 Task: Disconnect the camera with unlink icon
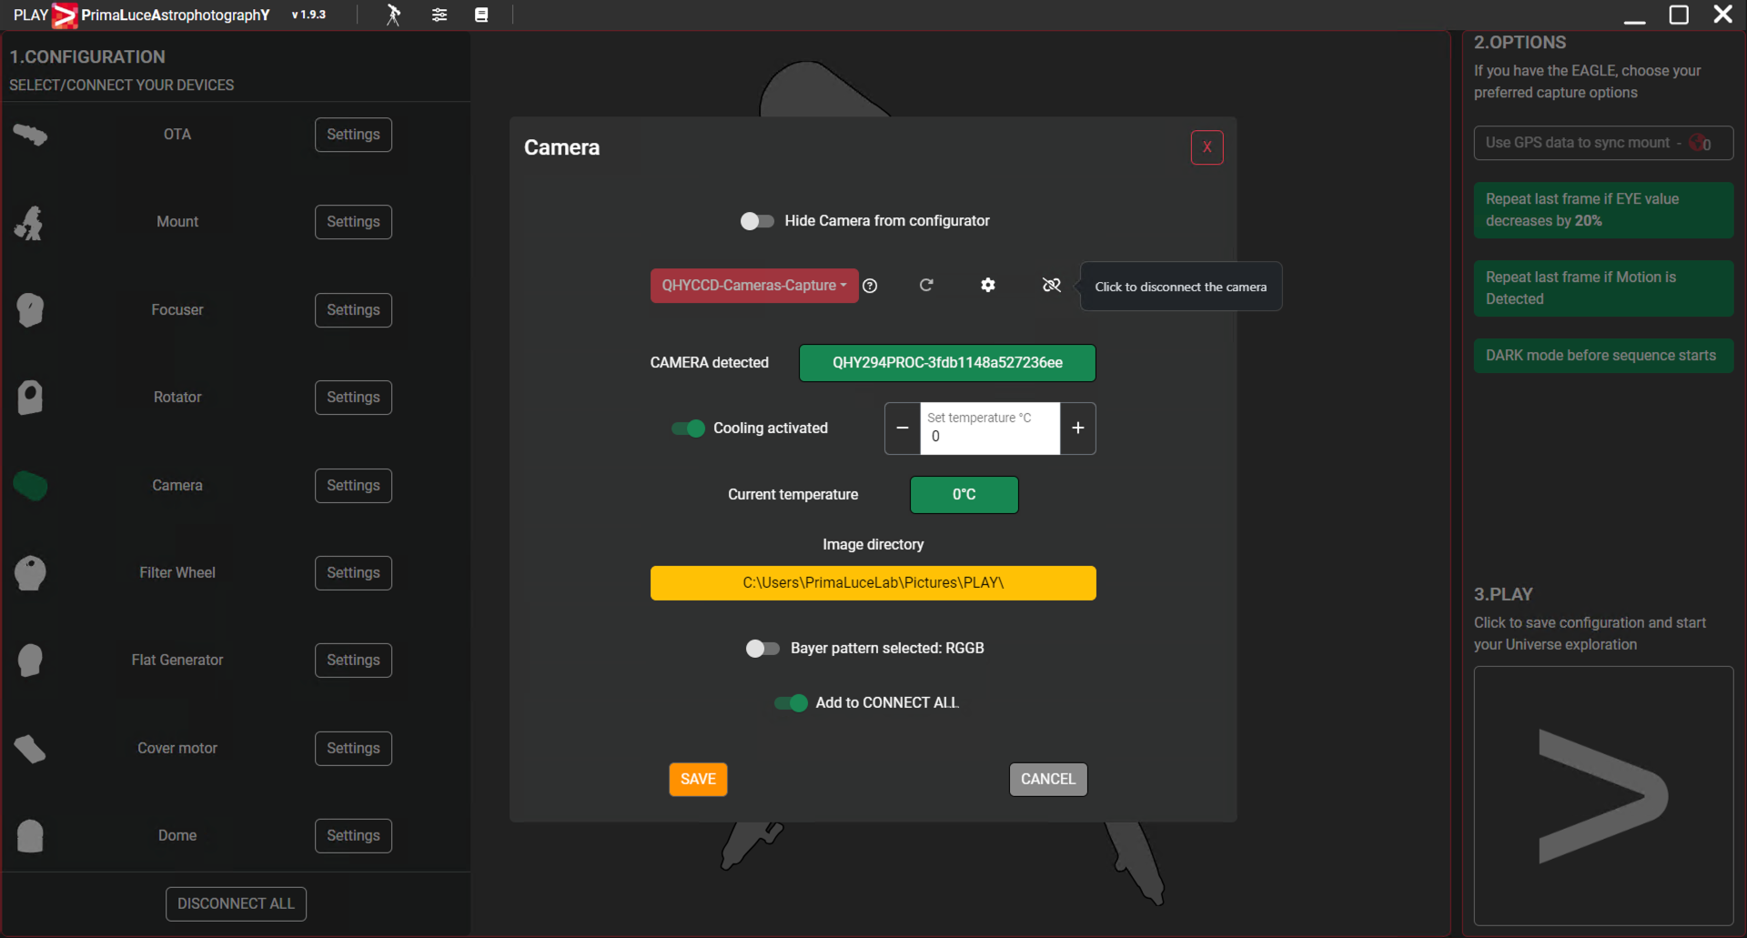(x=1052, y=286)
